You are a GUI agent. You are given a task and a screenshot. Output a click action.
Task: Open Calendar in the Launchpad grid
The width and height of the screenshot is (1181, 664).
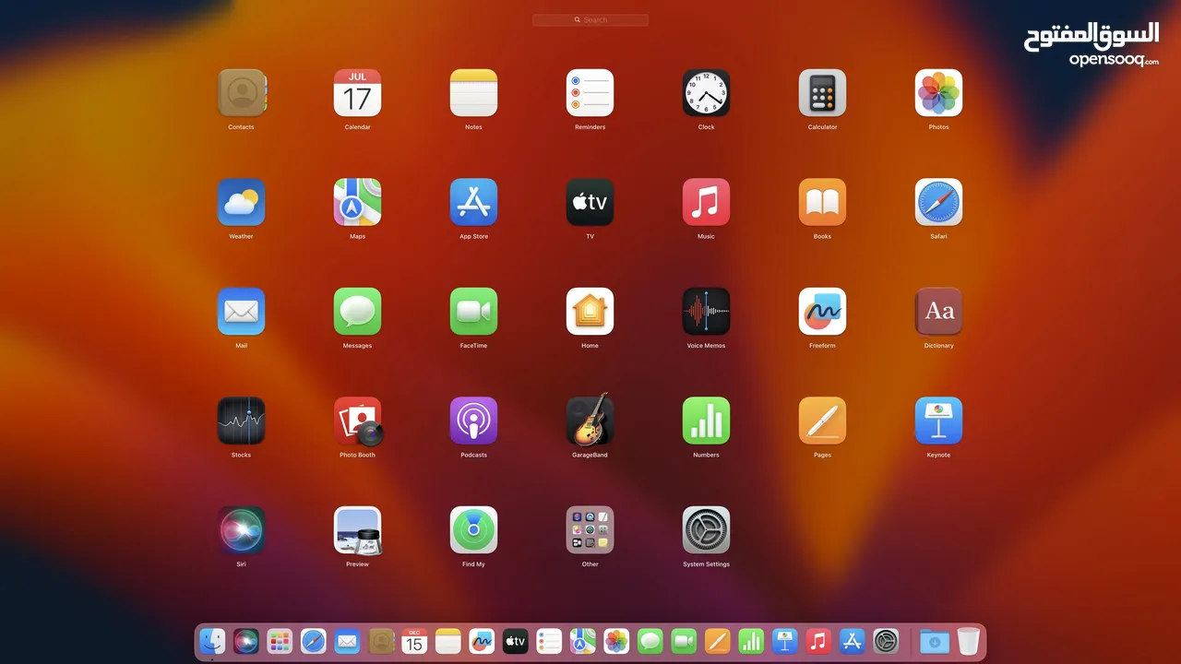click(x=357, y=92)
